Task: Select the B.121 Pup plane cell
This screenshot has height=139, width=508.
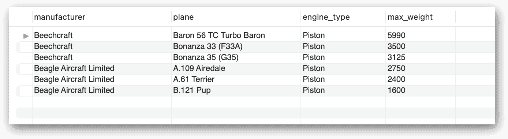Action: click(236, 90)
